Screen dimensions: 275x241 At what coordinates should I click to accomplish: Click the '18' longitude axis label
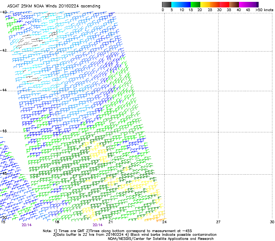point(57,222)
